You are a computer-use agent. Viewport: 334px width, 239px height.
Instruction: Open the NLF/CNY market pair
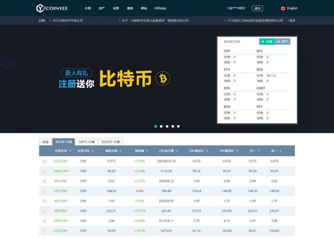(x=61, y=201)
